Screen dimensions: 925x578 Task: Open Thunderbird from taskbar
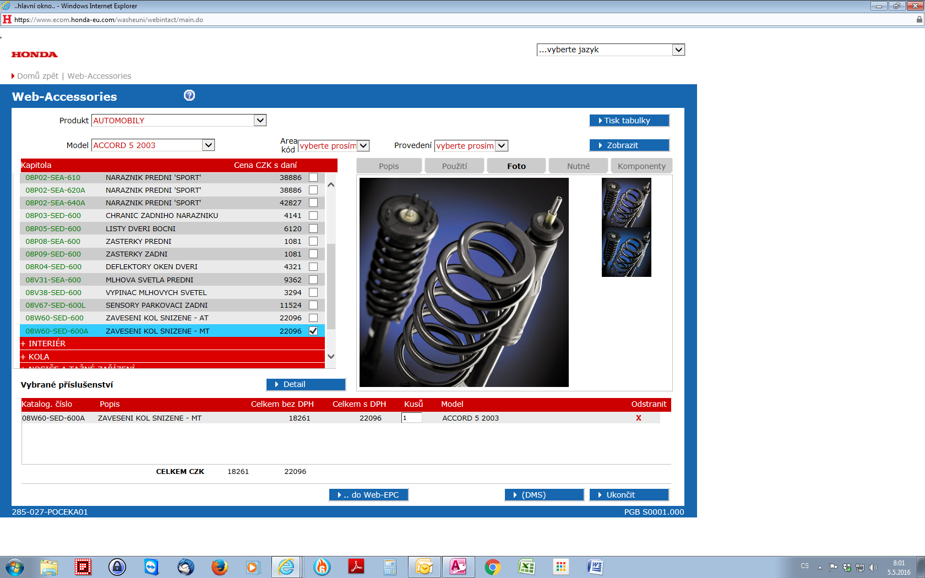[186, 567]
